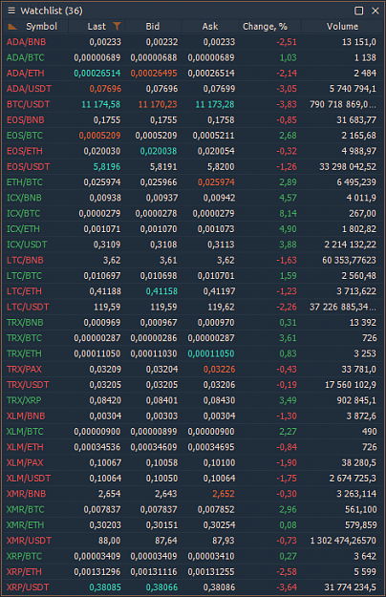Click the volume 790 718 869,0...
This screenshot has height=597, width=386.
pos(343,104)
